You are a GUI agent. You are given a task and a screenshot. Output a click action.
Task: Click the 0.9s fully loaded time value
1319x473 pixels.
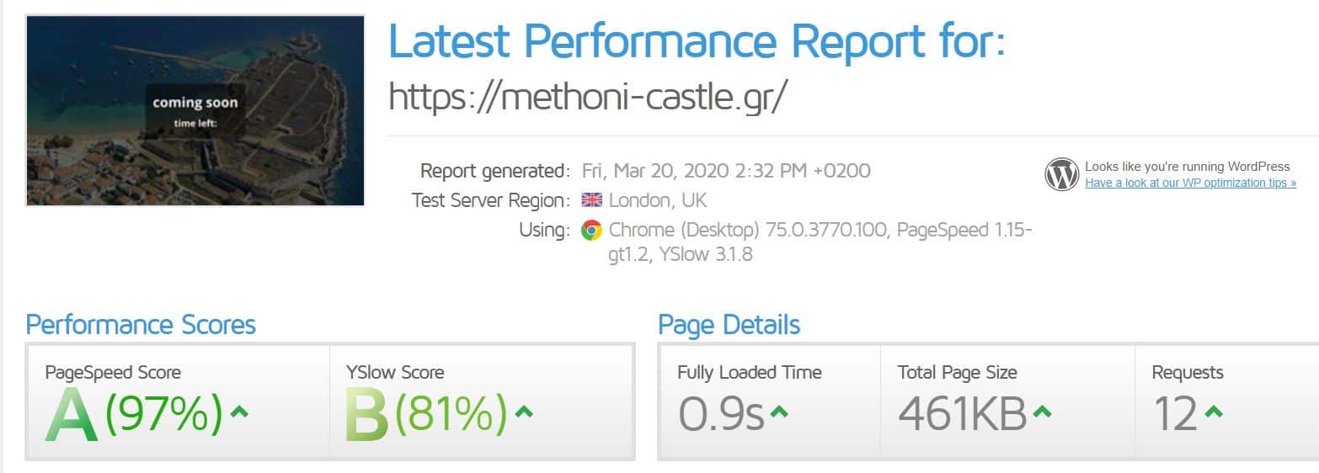721,413
